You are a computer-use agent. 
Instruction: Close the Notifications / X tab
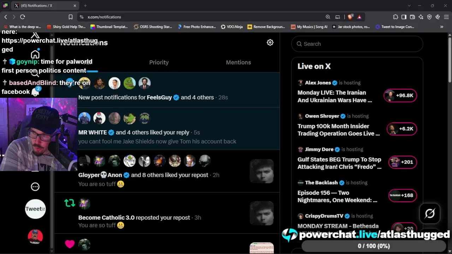[75, 6]
